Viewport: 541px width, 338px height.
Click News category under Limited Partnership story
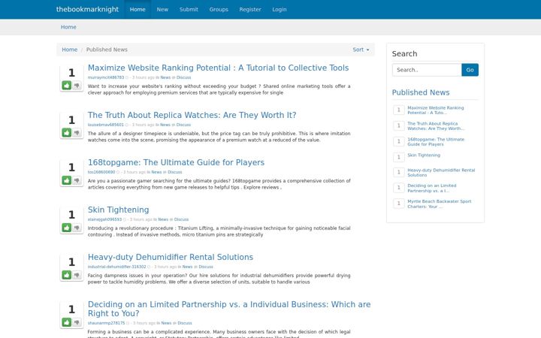[166, 323]
